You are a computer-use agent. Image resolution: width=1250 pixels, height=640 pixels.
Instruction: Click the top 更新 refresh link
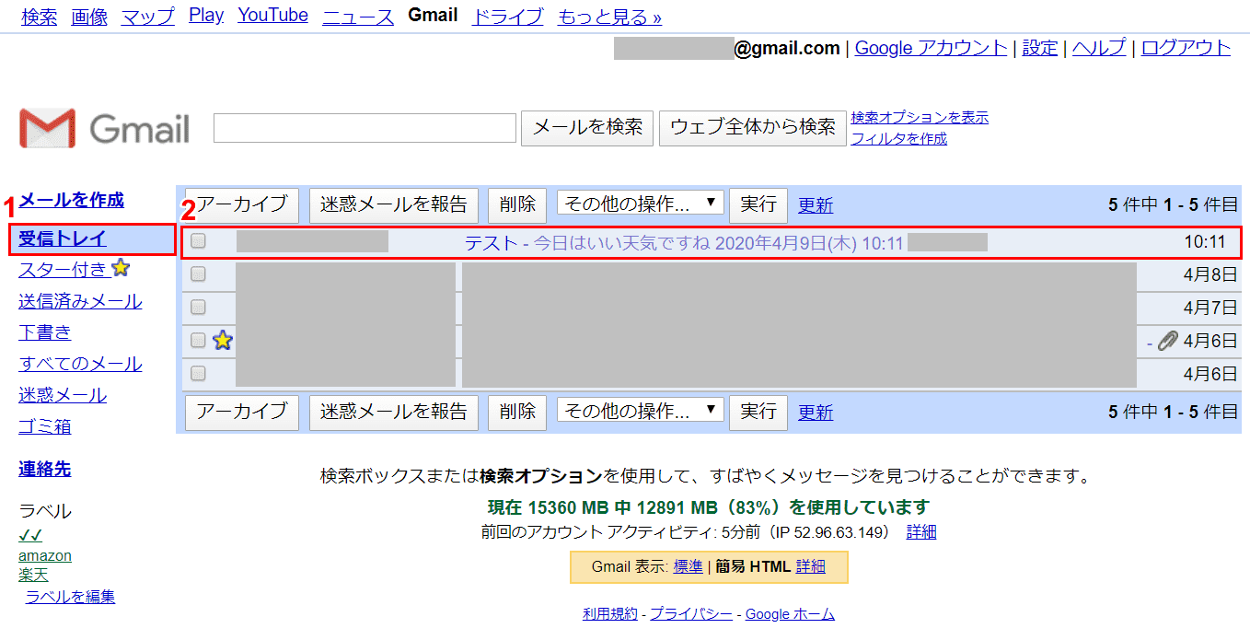tap(816, 204)
